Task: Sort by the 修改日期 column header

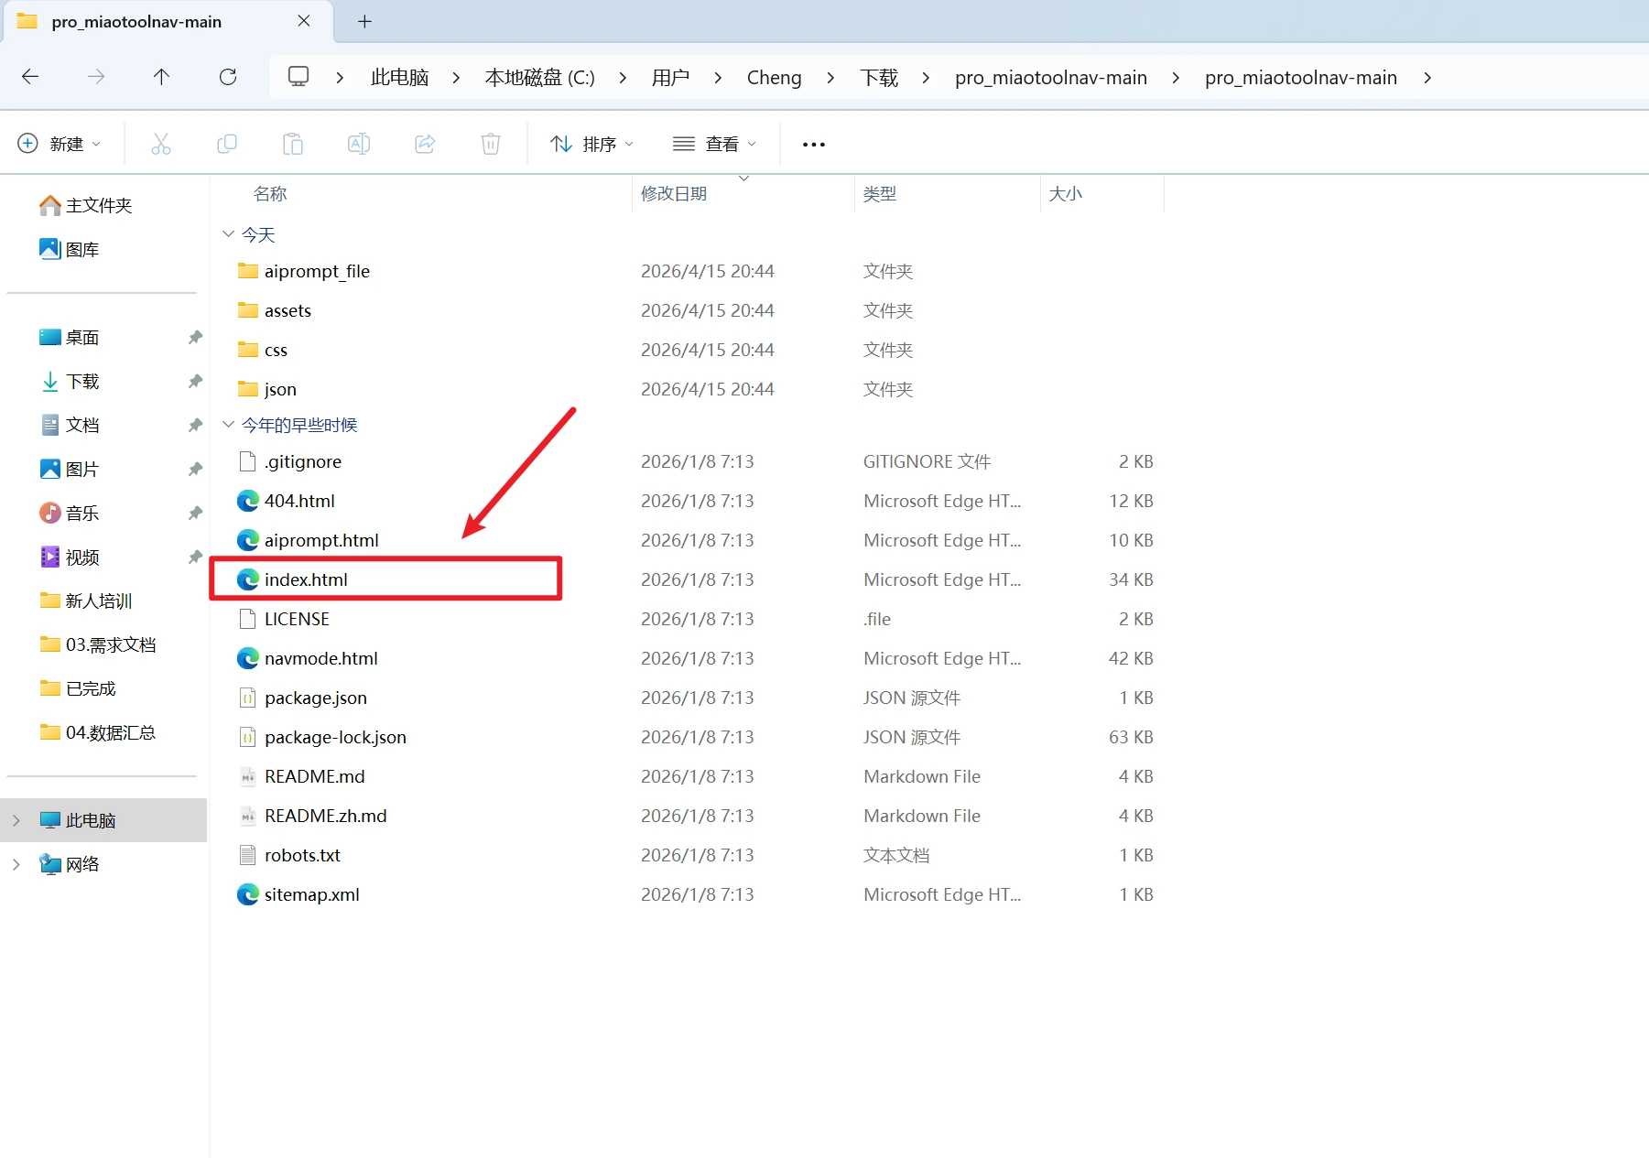Action: coord(674,194)
